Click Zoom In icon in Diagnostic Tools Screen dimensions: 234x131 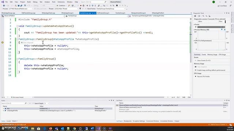pos(203,16)
